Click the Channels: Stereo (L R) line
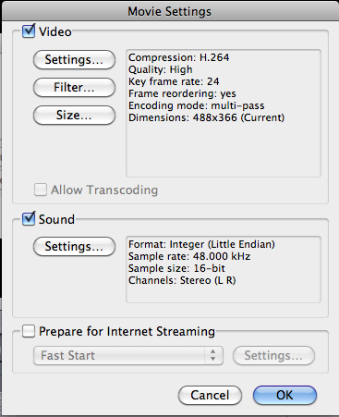 pyautogui.click(x=182, y=280)
